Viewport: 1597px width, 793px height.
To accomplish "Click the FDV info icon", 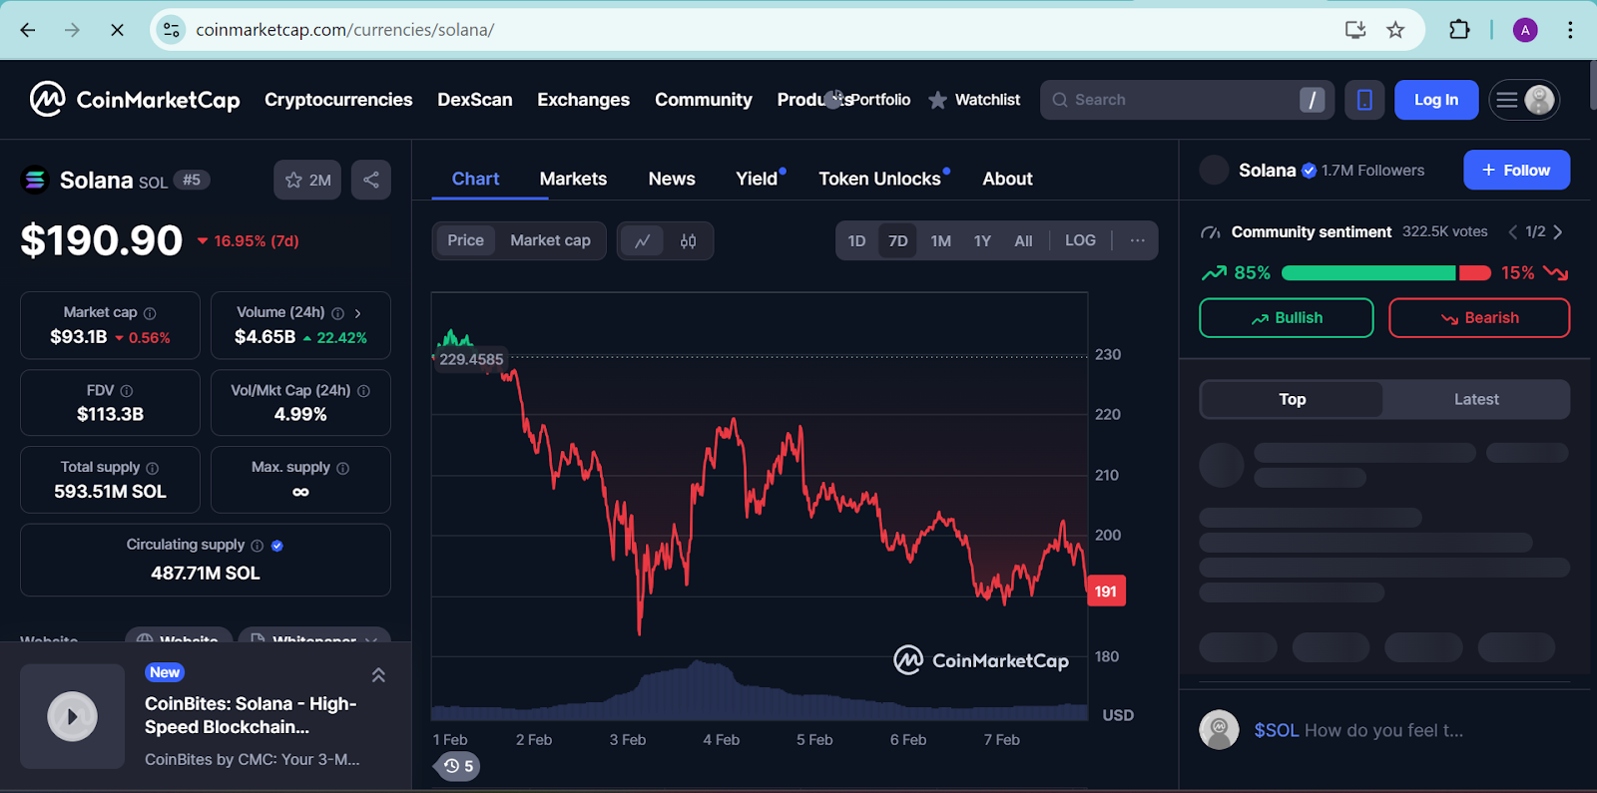I will click(127, 391).
